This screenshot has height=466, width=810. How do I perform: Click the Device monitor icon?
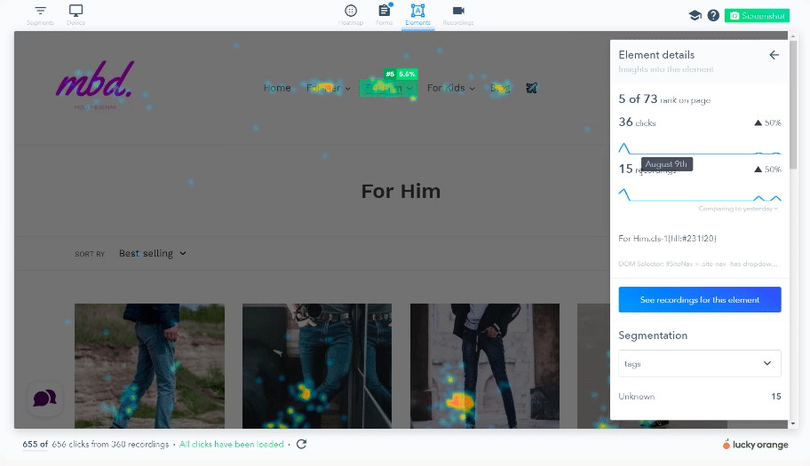pos(75,11)
